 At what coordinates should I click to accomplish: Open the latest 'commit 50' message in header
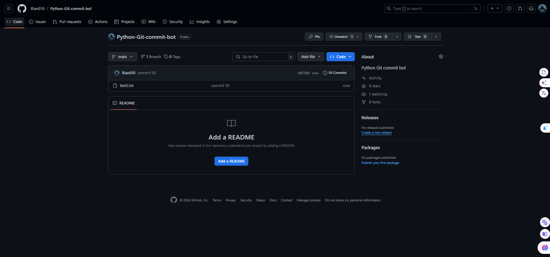click(147, 73)
